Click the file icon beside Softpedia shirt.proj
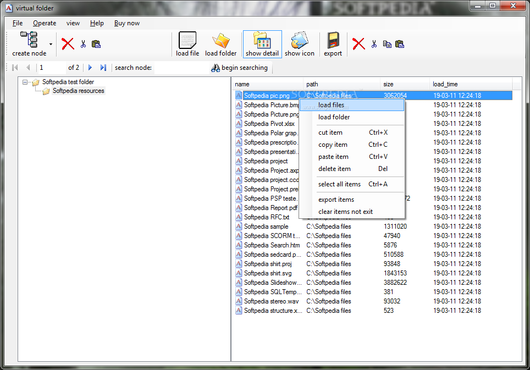The image size is (530, 370). coord(239,263)
